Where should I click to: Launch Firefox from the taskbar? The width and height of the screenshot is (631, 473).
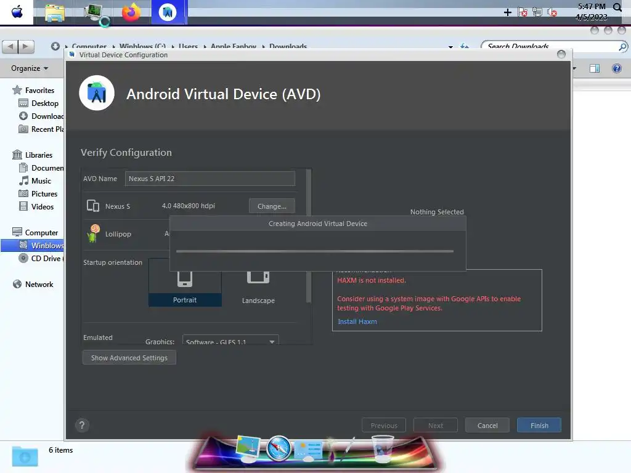point(132,12)
